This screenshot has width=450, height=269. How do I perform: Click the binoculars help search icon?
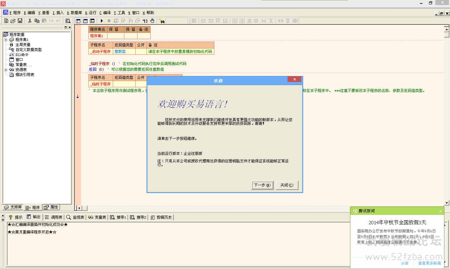[x=162, y=21]
